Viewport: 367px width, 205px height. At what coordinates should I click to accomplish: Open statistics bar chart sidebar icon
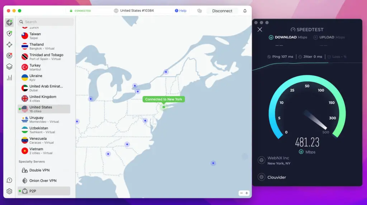pos(9,78)
